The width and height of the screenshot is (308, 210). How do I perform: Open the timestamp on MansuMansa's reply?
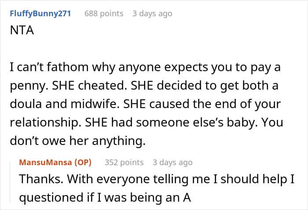[172, 163]
